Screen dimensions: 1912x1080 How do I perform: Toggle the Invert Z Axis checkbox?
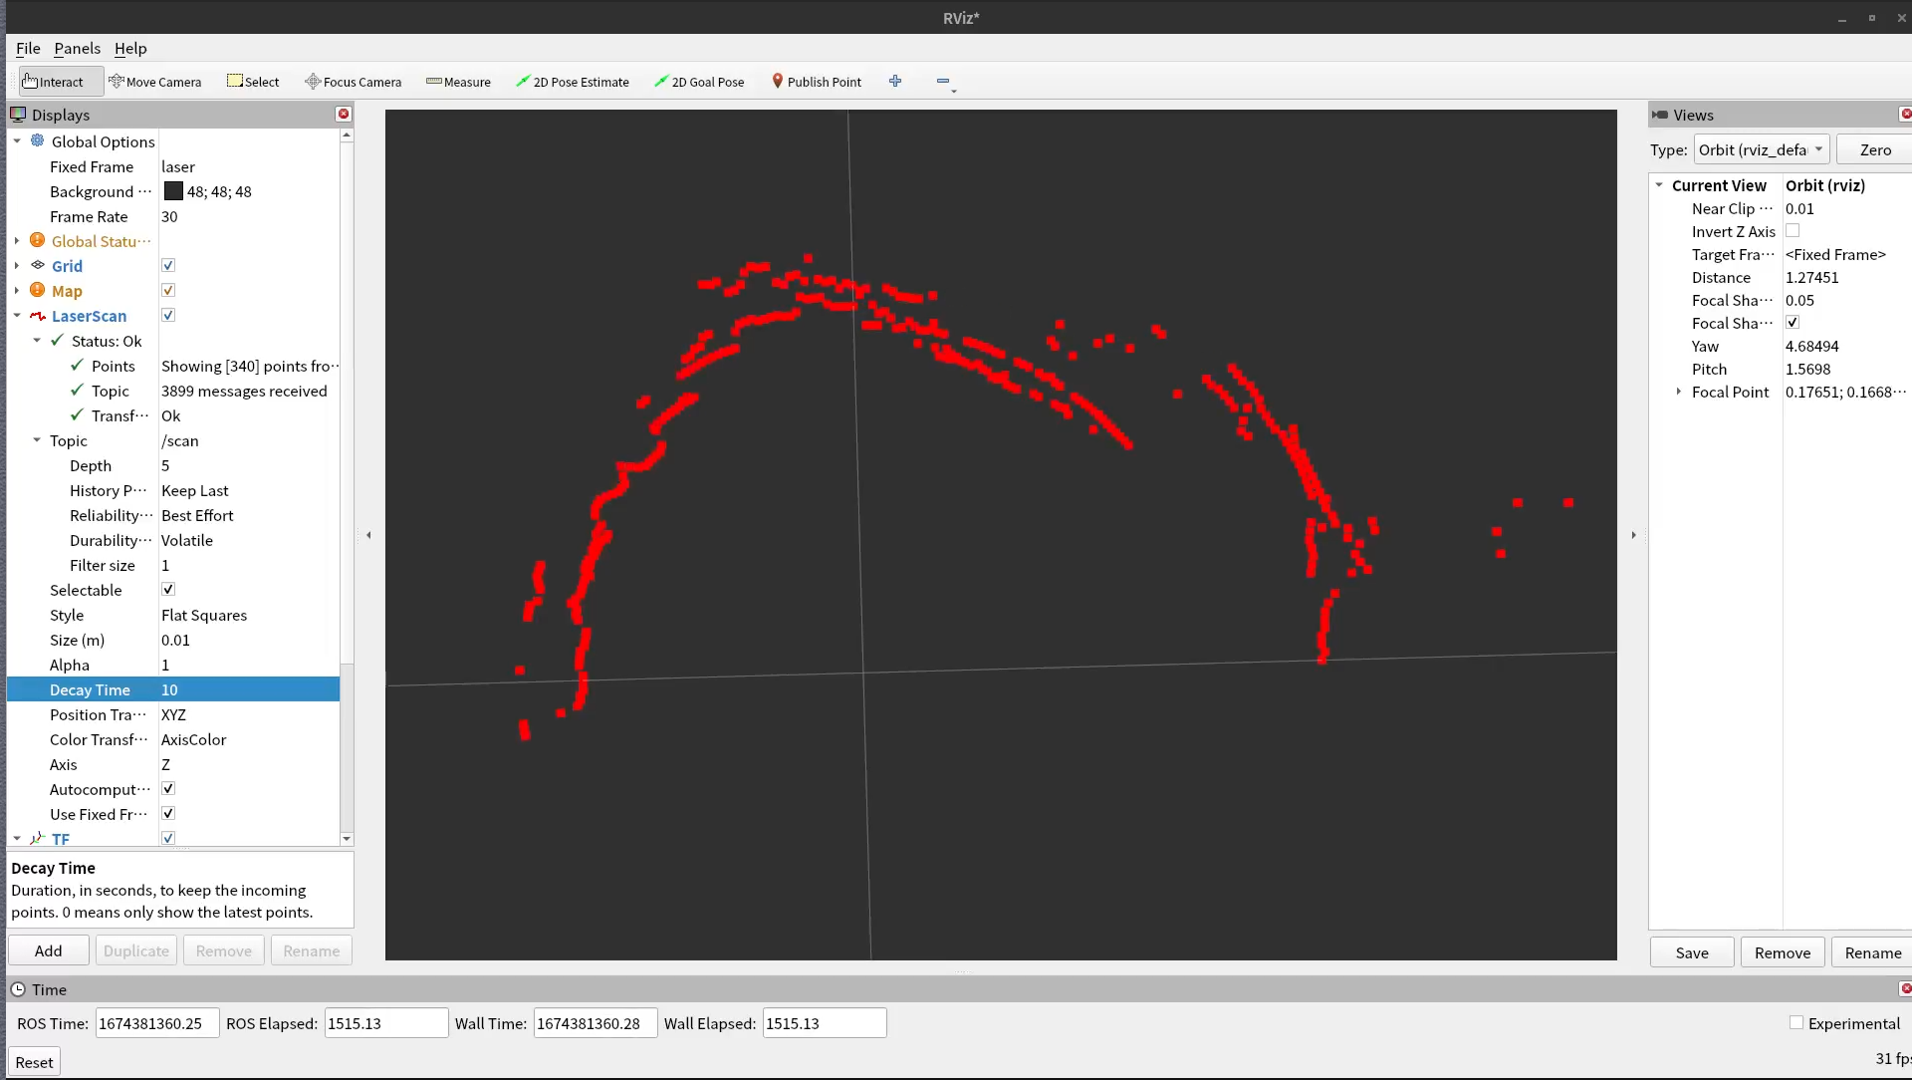pos(1792,231)
